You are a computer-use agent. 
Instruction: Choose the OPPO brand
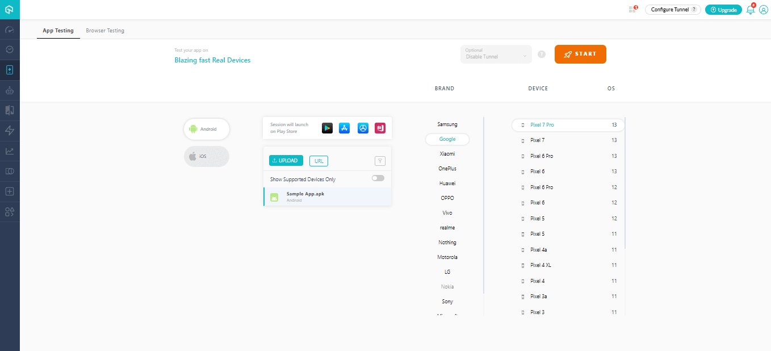tap(447, 198)
